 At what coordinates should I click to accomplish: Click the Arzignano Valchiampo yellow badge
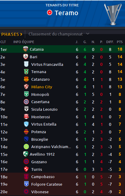tap(26, 147)
